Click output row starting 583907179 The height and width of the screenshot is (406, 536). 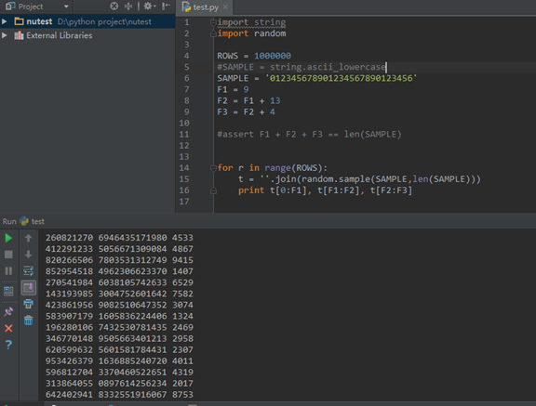point(119,316)
